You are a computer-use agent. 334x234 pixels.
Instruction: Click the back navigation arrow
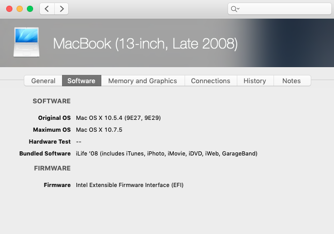(x=47, y=9)
